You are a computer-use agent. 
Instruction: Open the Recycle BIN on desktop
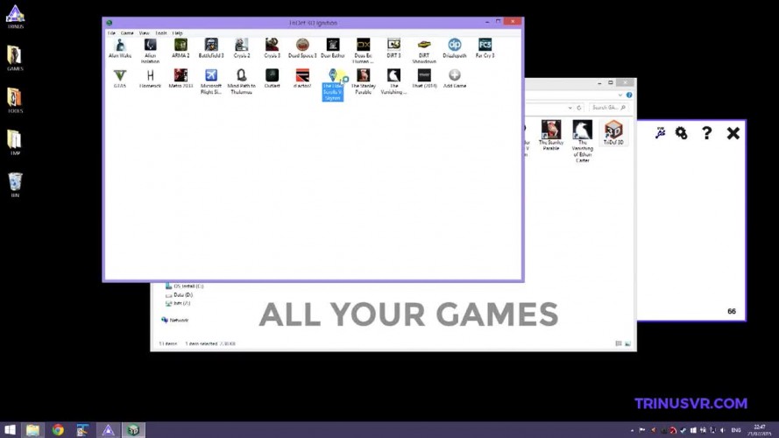pyautogui.click(x=15, y=185)
